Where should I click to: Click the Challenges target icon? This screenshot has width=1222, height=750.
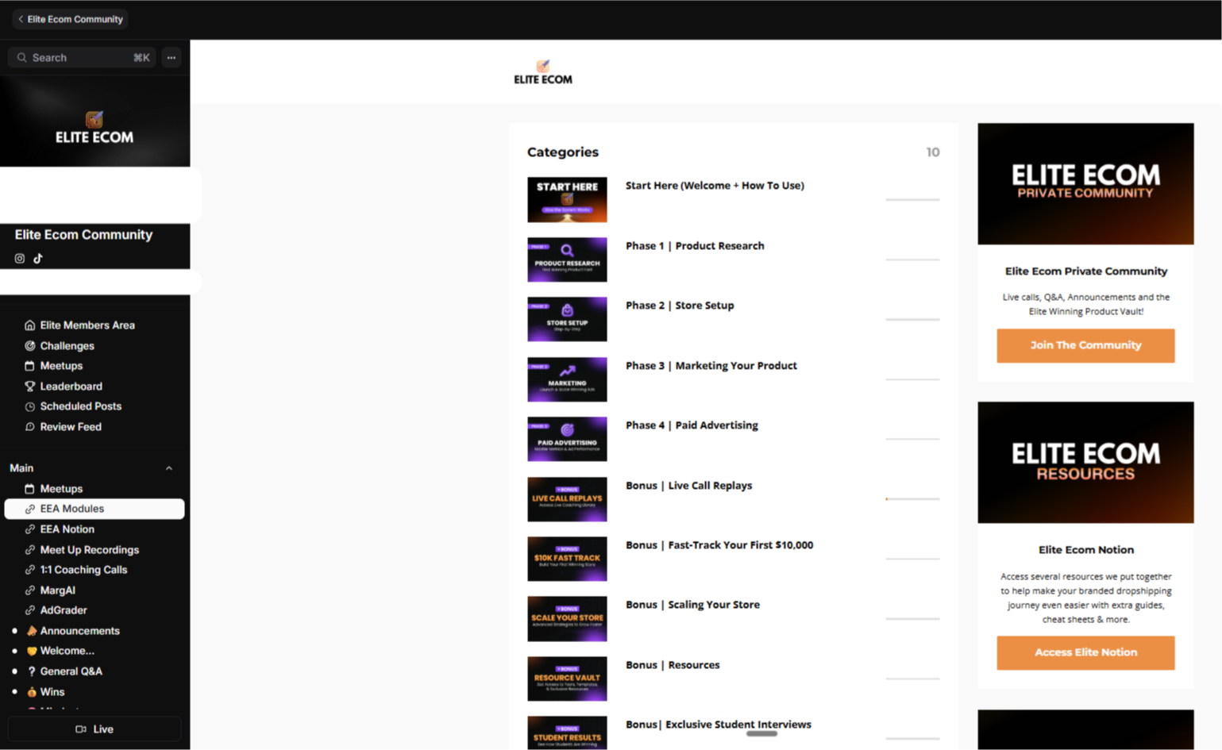tap(30, 346)
